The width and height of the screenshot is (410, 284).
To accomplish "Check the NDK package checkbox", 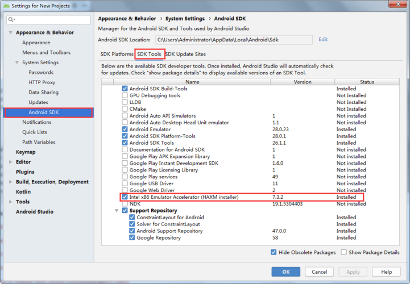I will (x=125, y=204).
